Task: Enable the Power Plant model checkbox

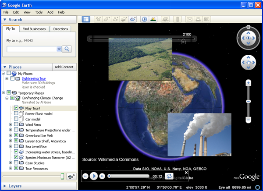Action: pos(16,113)
